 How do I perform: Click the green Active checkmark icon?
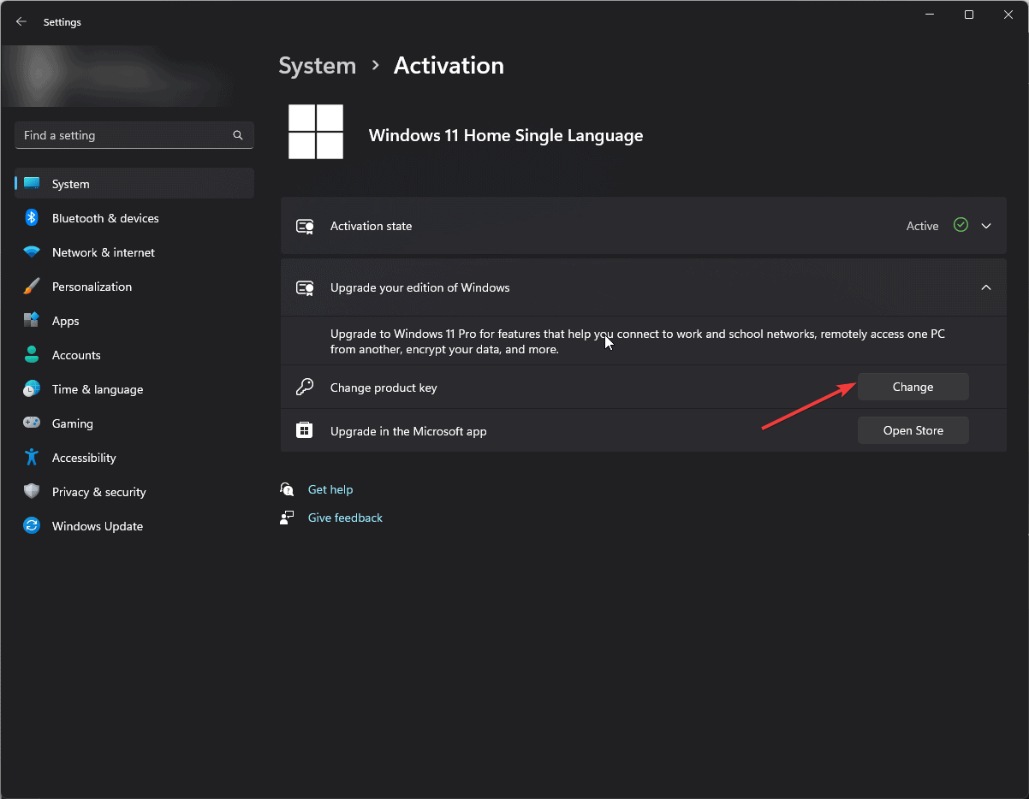pyautogui.click(x=961, y=226)
